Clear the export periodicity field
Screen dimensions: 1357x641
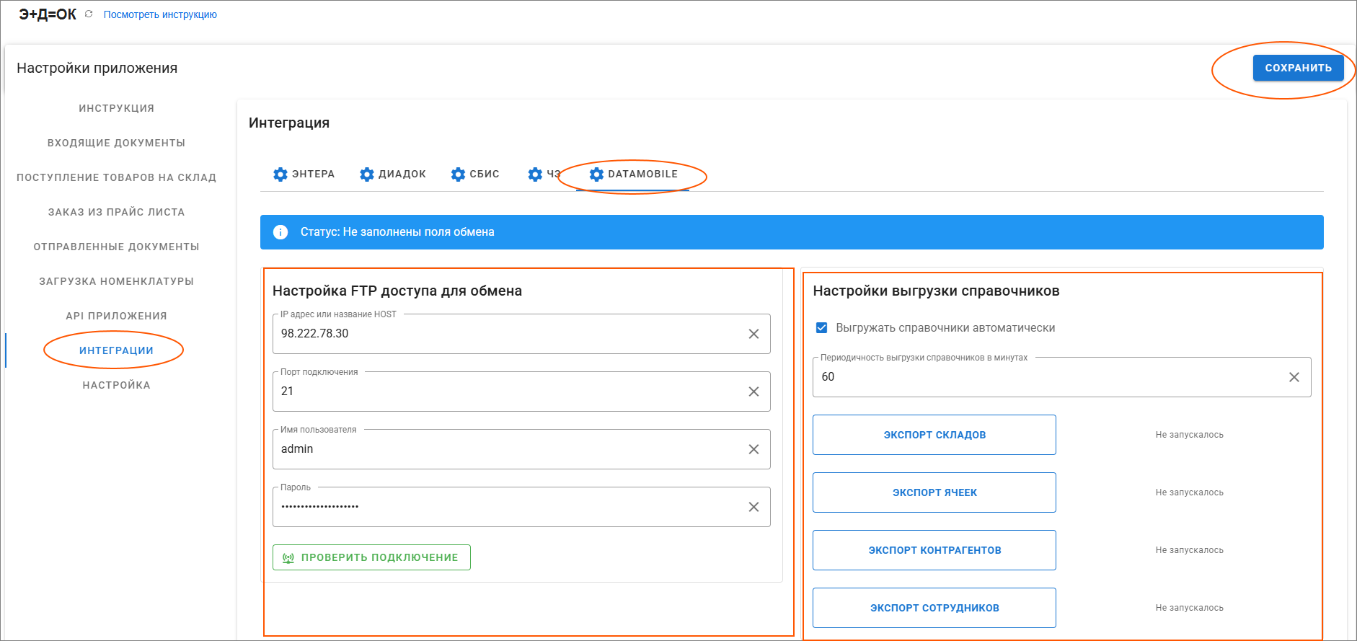tap(1294, 377)
